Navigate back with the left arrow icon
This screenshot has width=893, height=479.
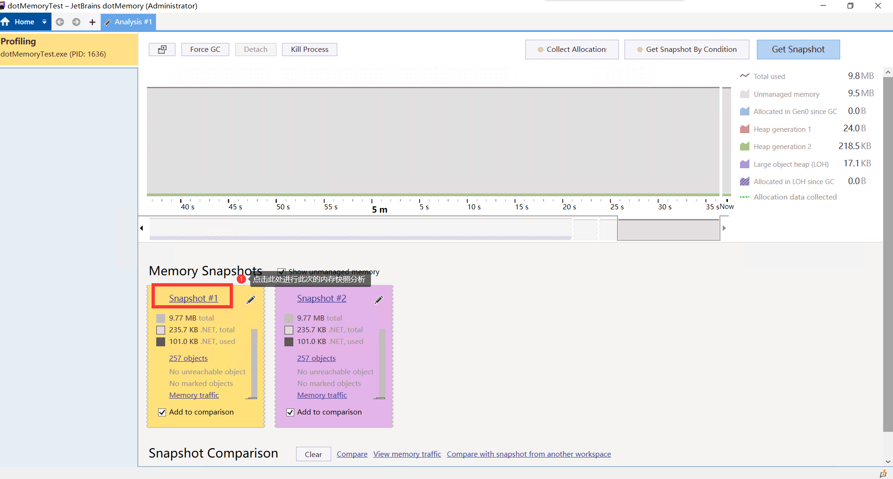[x=60, y=22]
